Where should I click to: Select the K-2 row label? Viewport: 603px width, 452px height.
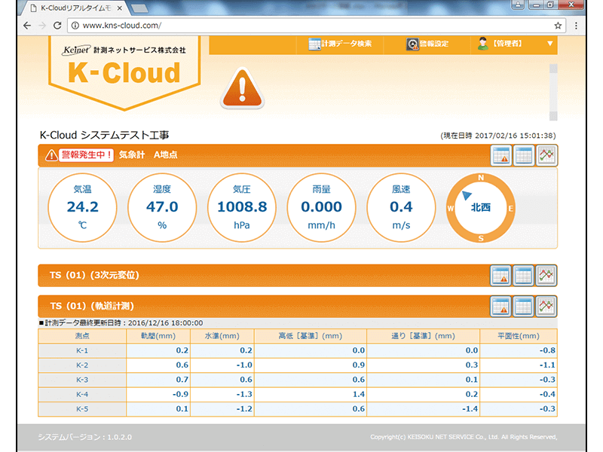click(x=82, y=365)
